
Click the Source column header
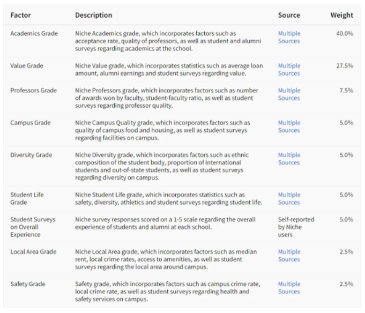tap(289, 16)
